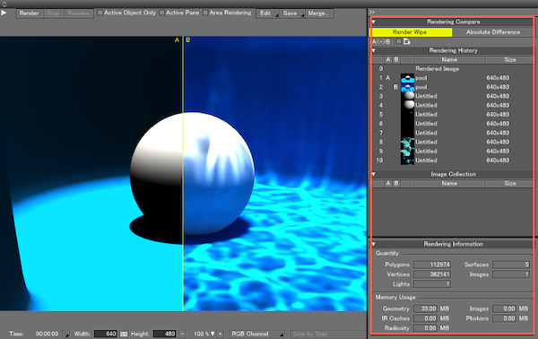Collapse the Rendering Information section

point(374,244)
